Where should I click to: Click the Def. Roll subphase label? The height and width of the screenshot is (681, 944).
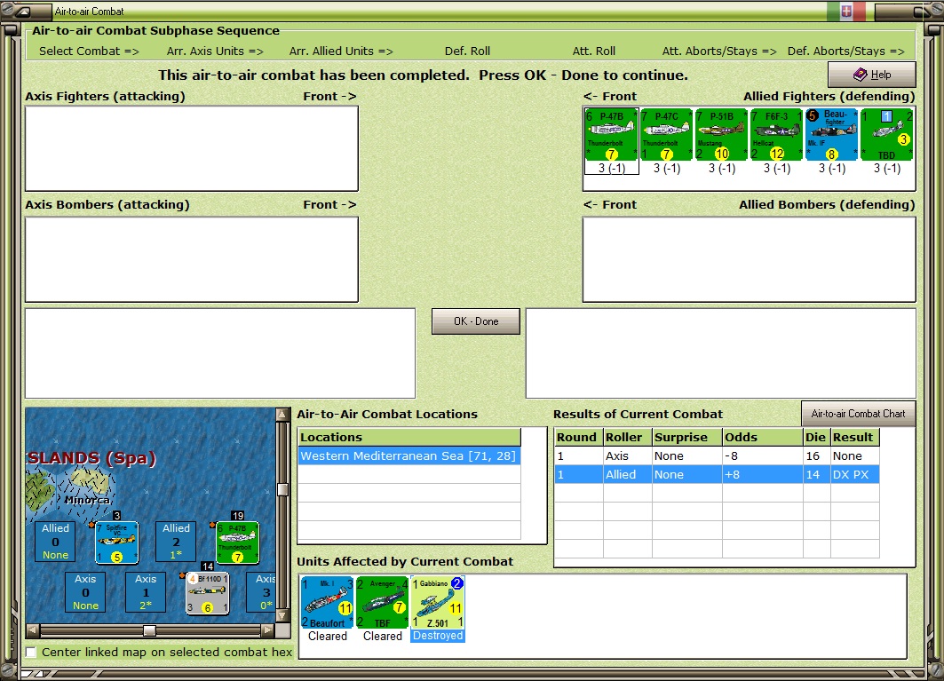[x=467, y=51]
